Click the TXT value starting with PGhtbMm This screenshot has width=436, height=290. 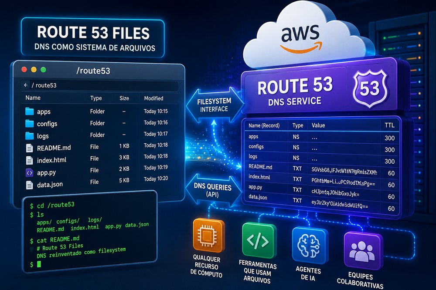[343, 182]
